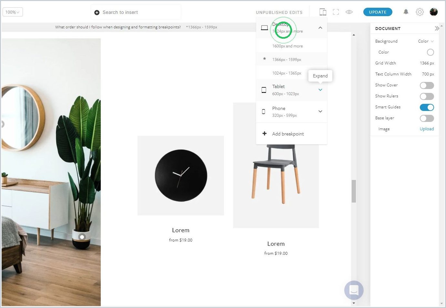Open preview eye icon

349,12
